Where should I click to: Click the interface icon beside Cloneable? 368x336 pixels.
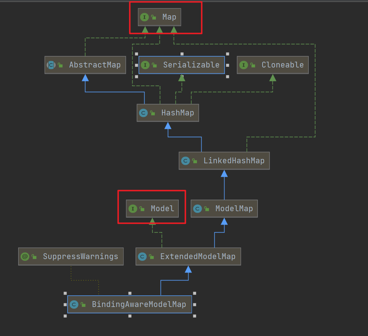tap(243, 65)
